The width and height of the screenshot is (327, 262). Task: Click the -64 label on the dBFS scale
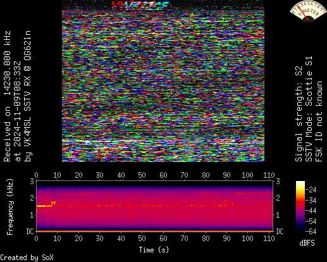coord(311,232)
